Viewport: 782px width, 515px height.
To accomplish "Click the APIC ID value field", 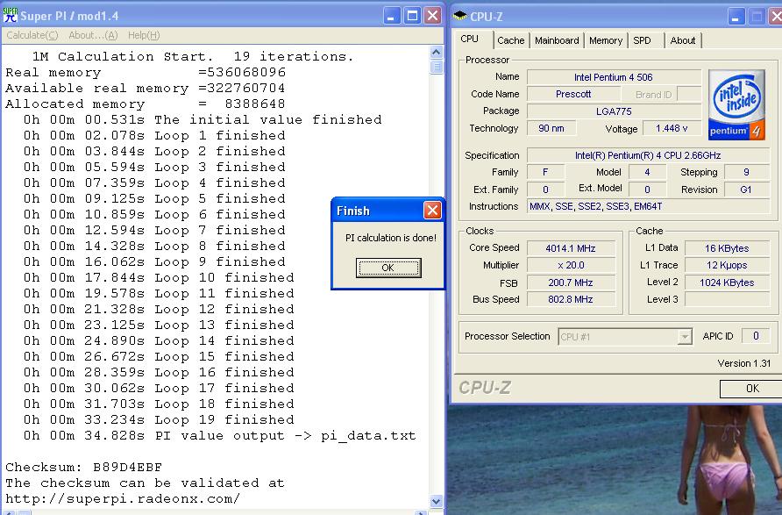I will tap(756, 336).
